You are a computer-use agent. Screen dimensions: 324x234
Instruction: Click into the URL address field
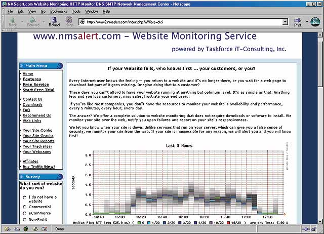point(184,22)
